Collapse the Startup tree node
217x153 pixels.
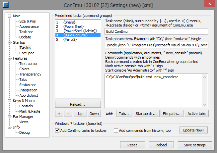tap(9, 42)
